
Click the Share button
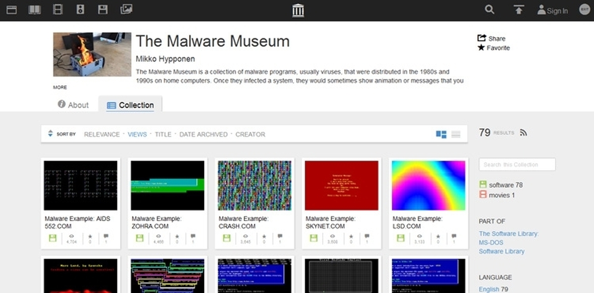point(491,38)
